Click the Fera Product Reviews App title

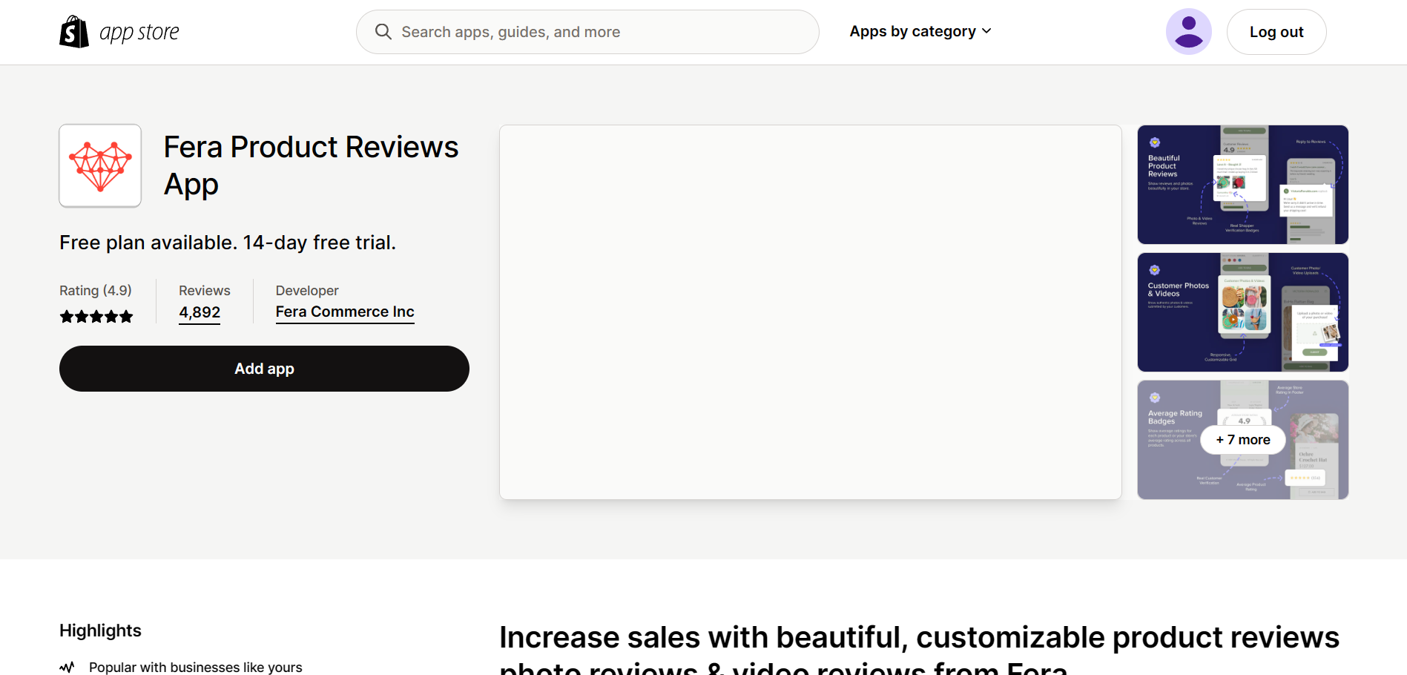point(312,165)
